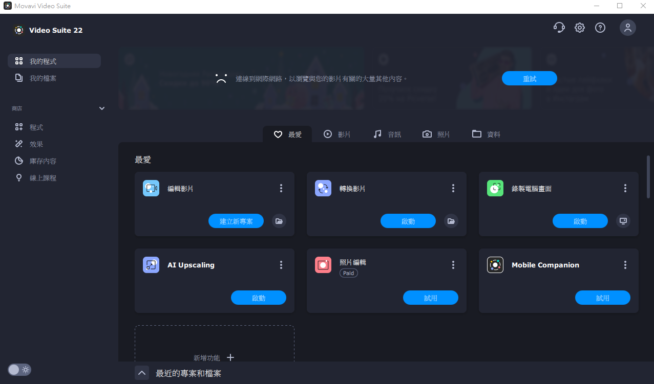
Task: Click the 新增功能 dashed placeholder card
Action: tap(215, 344)
